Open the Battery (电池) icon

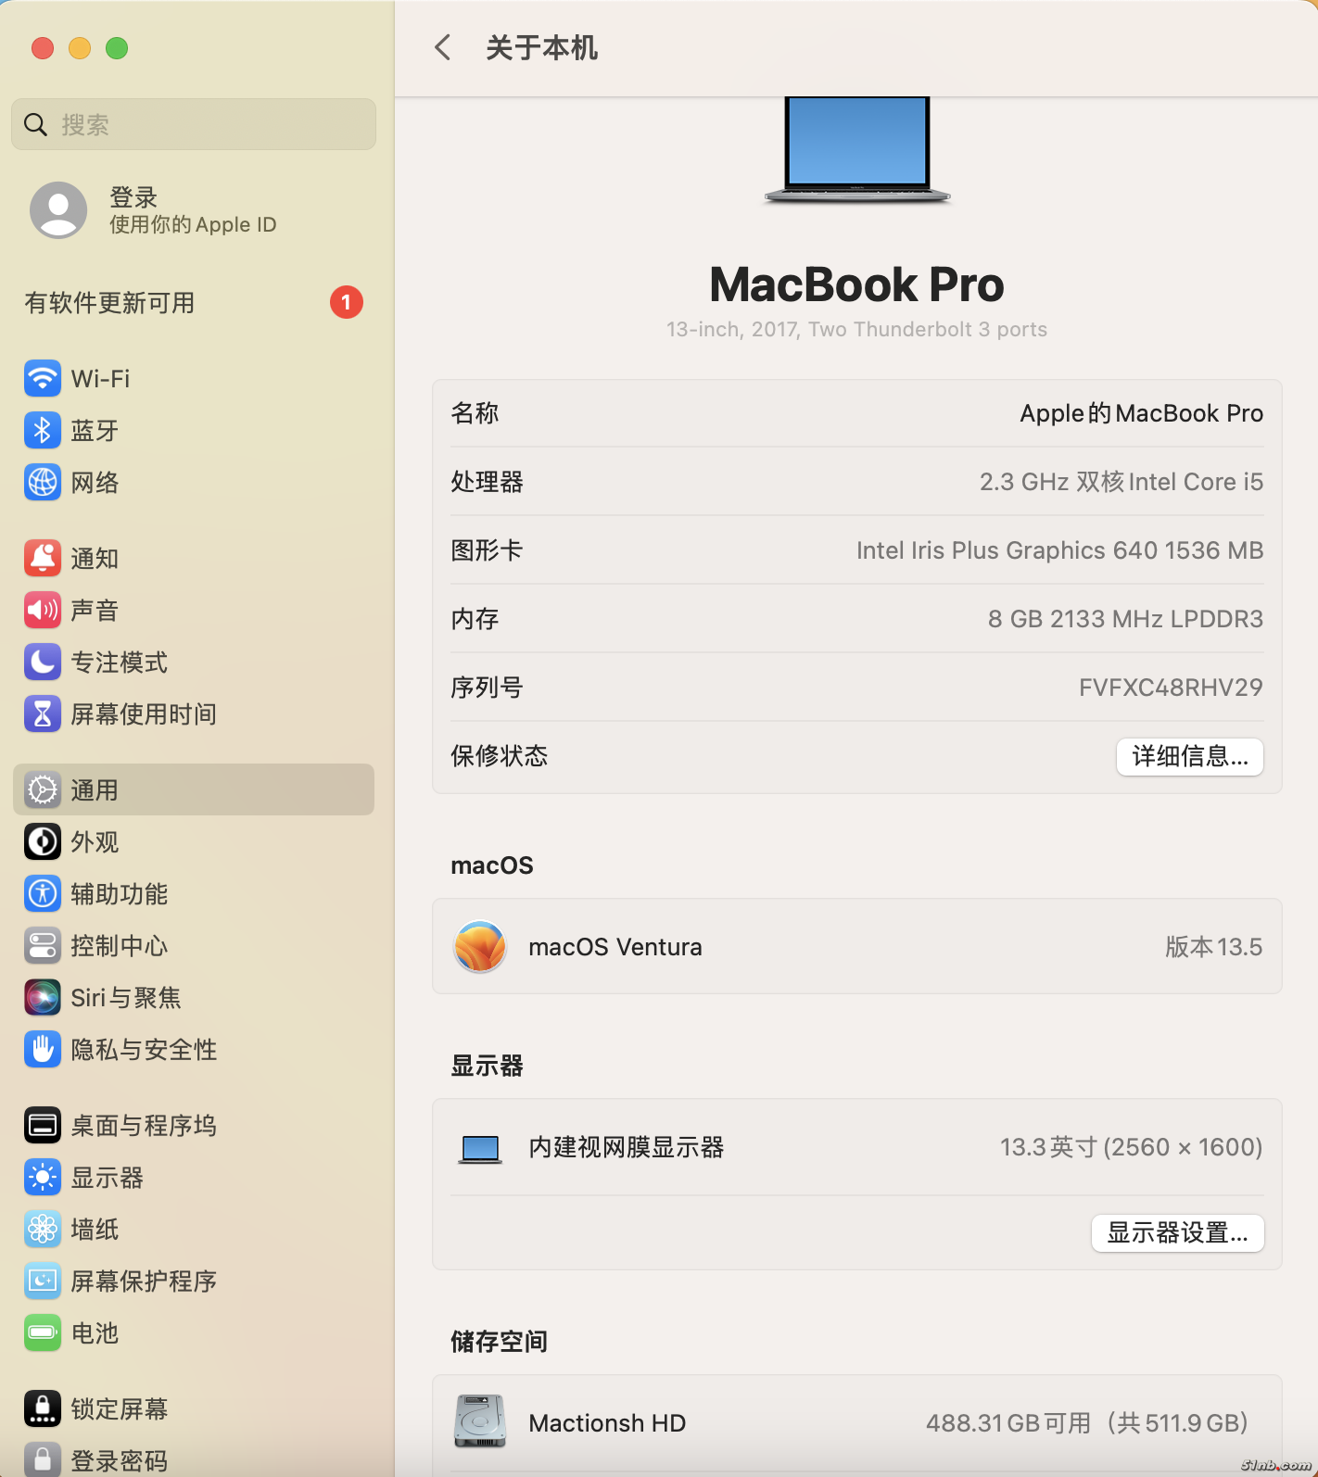[x=43, y=1333]
